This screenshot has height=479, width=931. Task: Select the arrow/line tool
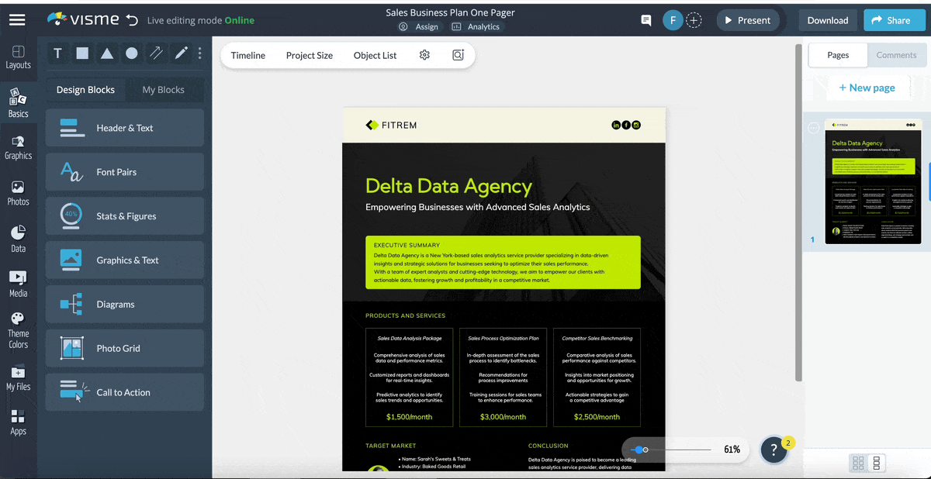pos(157,53)
